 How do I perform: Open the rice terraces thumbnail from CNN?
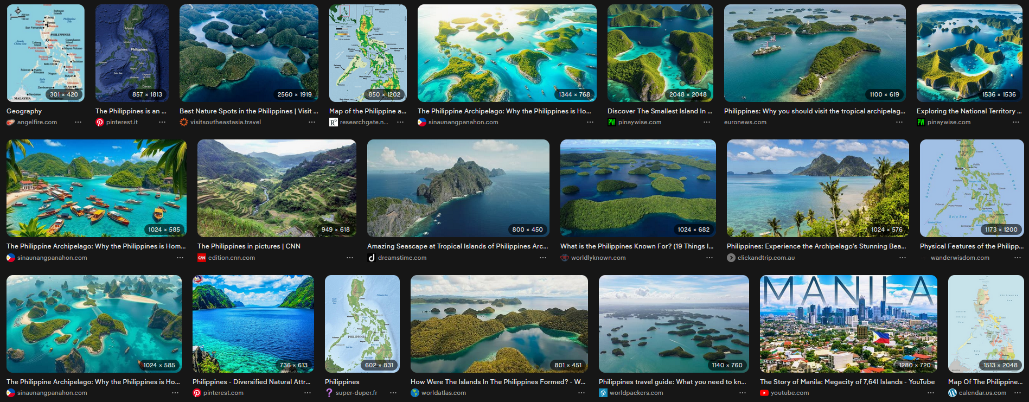pos(277,188)
